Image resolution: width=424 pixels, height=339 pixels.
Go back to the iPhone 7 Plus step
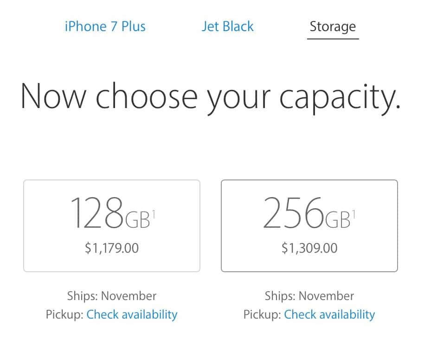click(x=105, y=26)
